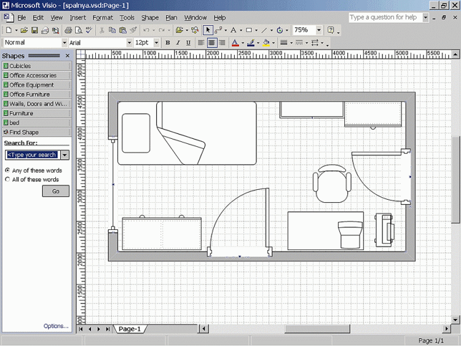Open the Arial font dropdown
This screenshot has height=346, width=461.
click(129, 43)
